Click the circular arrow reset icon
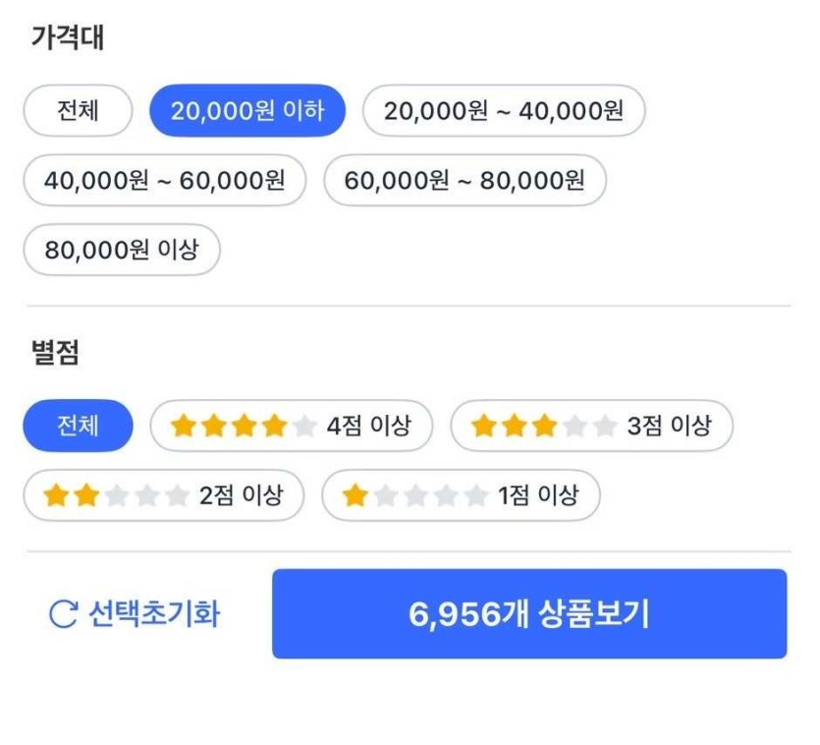Screen dimensions: 820x745 click(63, 615)
